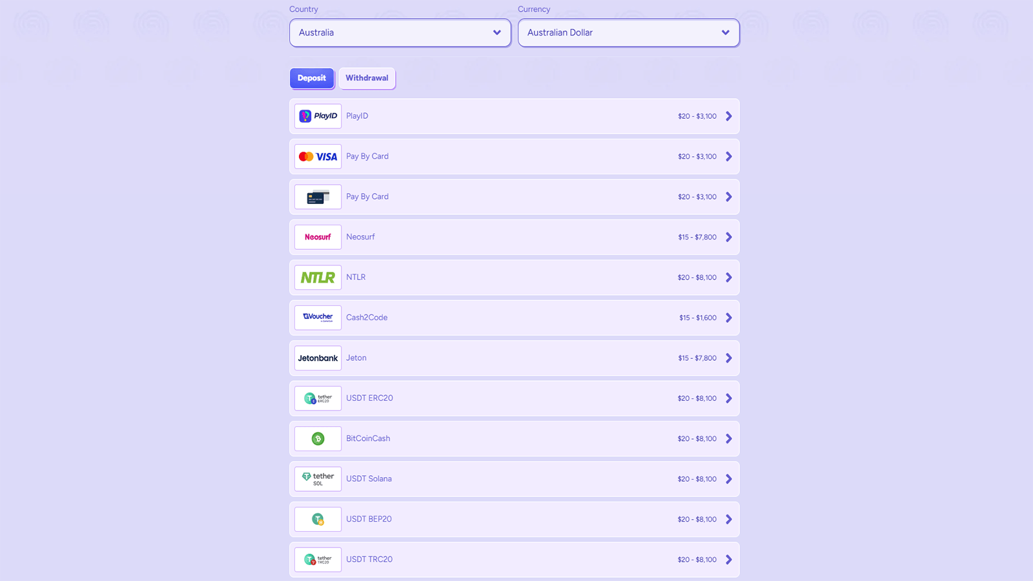Click the Neosurf logo icon
This screenshot has width=1033, height=581.
pyautogui.click(x=318, y=237)
